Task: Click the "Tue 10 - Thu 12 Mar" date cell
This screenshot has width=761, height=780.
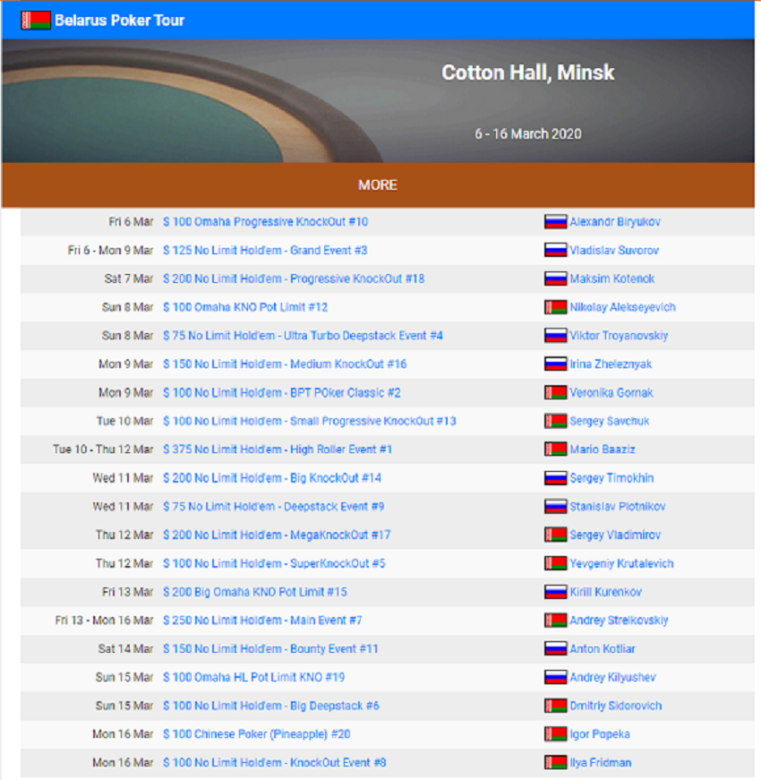Action: pos(103,450)
